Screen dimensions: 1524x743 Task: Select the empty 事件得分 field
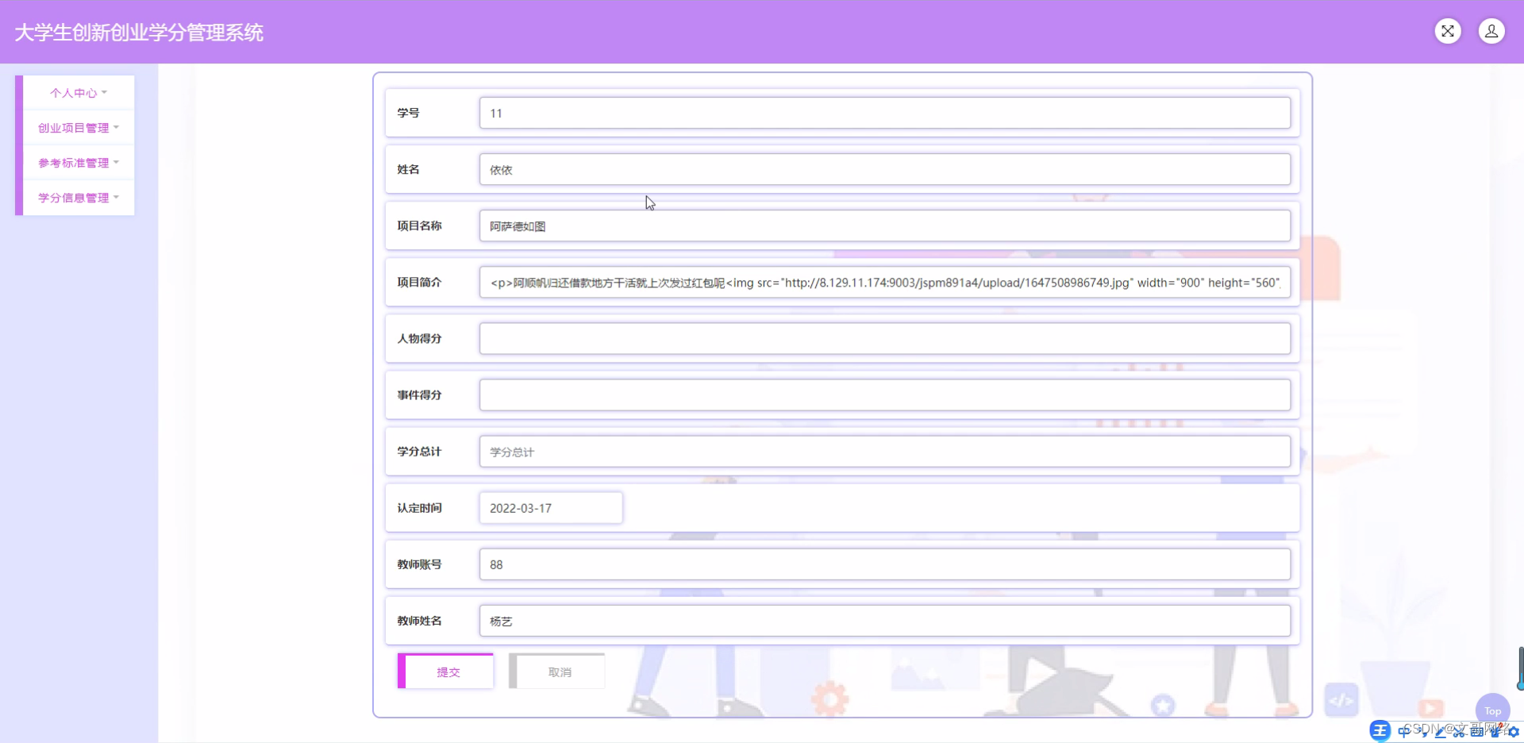[x=885, y=395]
